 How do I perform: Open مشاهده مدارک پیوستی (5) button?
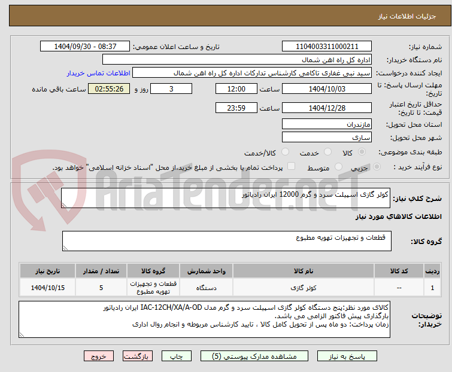coord(254,356)
